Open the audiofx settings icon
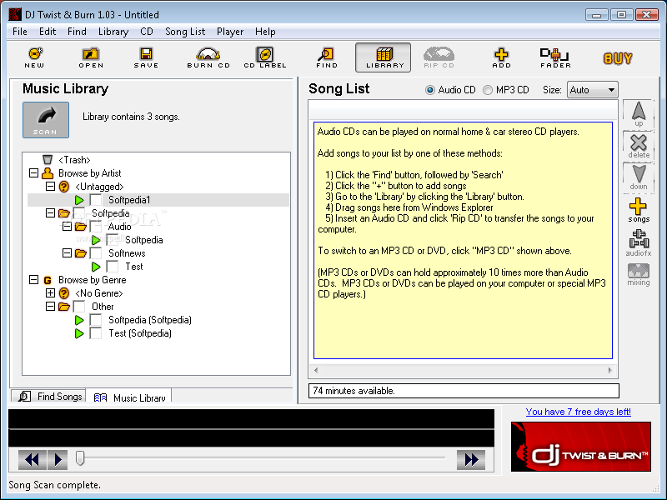Viewport: 667px width, 500px height. [x=639, y=243]
